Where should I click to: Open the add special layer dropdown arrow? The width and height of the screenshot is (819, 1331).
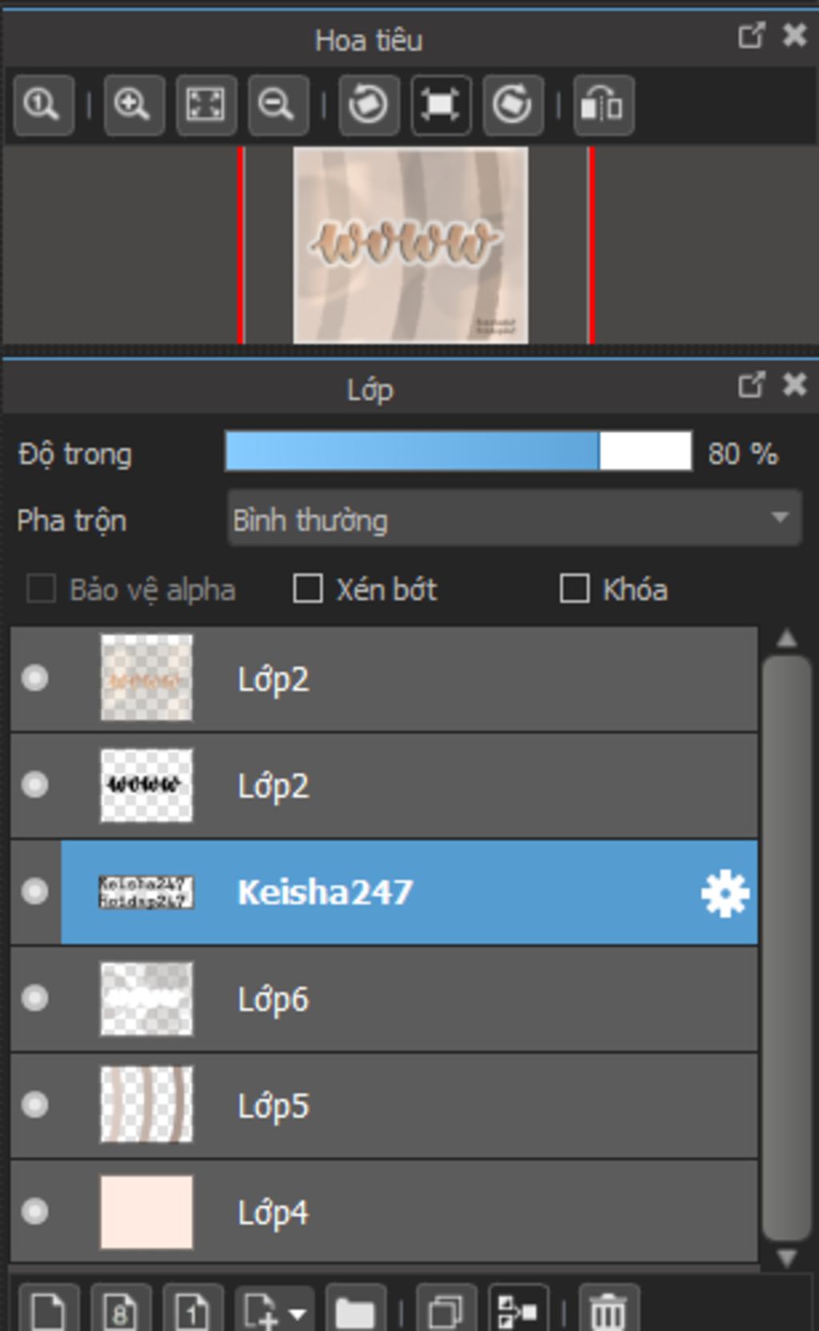click(298, 1313)
